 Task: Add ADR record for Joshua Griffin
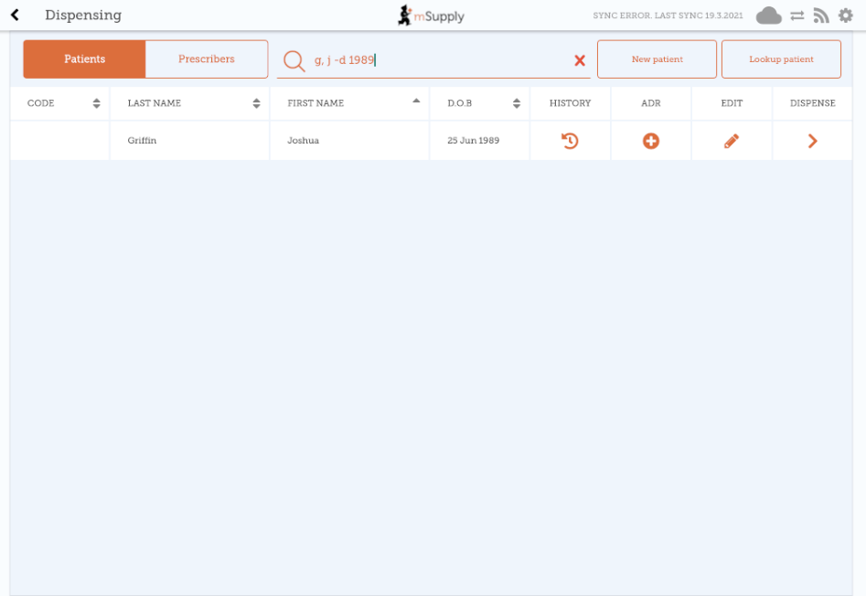(650, 141)
